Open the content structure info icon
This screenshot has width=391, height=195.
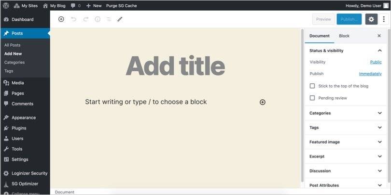pos(98,19)
